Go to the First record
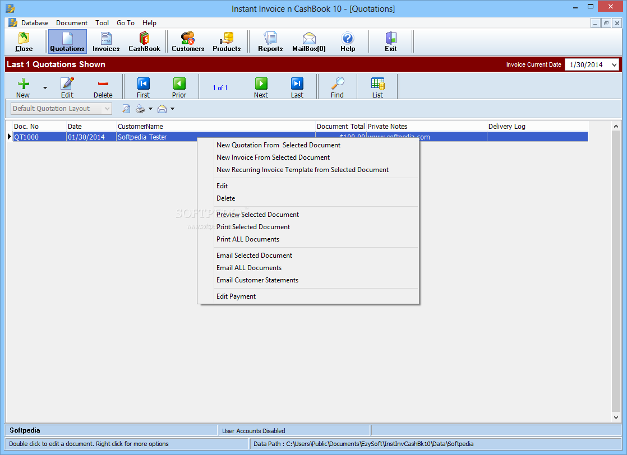Screen dimensions: 627x455 click(143, 87)
